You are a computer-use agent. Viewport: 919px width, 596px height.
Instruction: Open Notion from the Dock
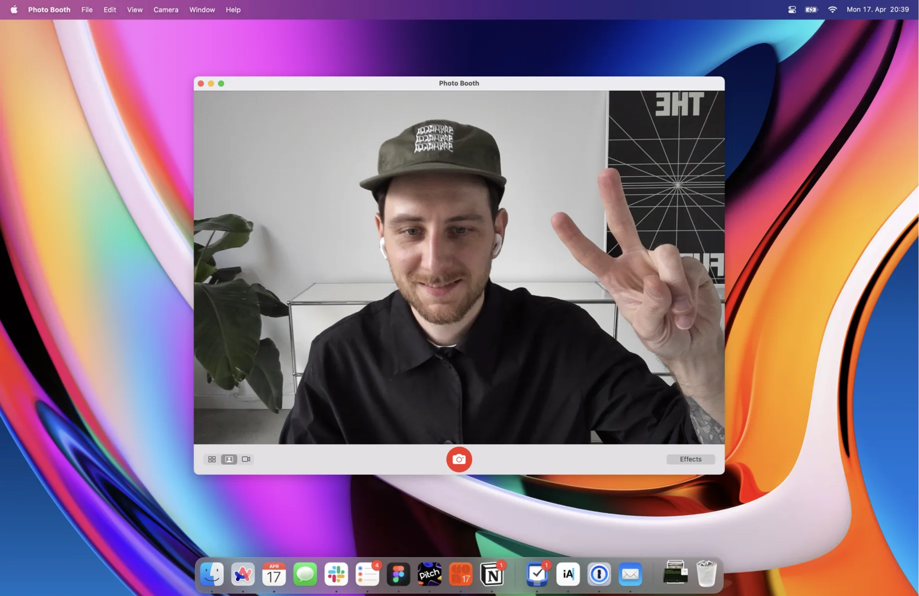coord(492,574)
